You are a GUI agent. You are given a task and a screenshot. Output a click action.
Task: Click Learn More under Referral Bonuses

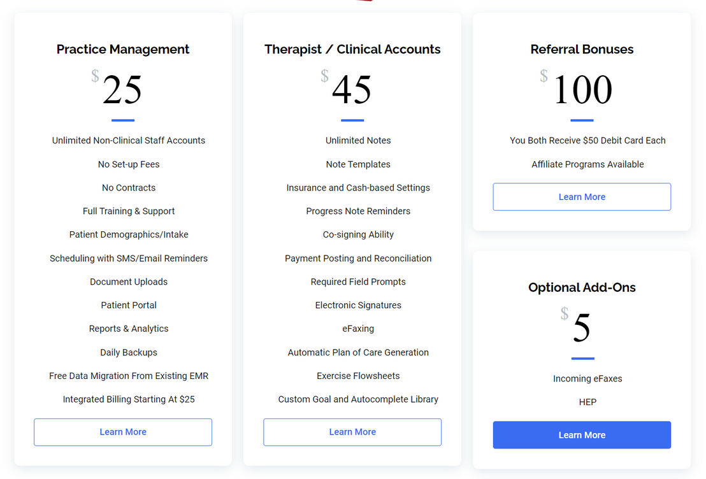[582, 197]
